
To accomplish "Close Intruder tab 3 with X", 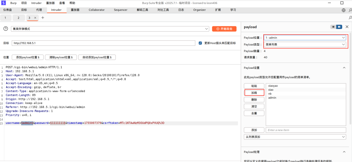I will tap(35, 18).
